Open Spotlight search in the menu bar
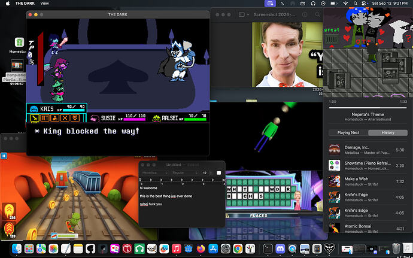Viewport: 413px width, 258px height. (x=356, y=4)
